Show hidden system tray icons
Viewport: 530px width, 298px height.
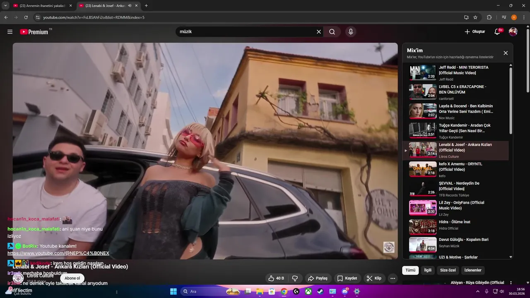[x=478, y=291]
